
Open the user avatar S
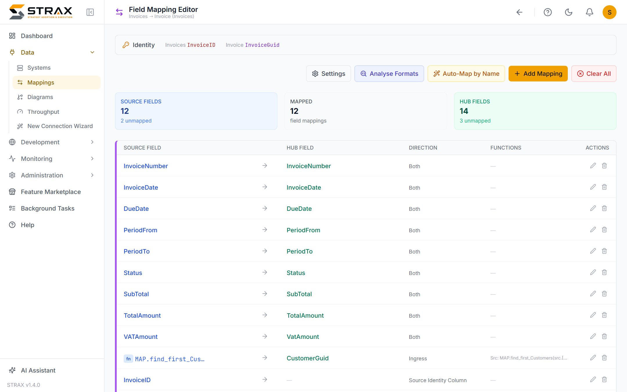point(610,12)
